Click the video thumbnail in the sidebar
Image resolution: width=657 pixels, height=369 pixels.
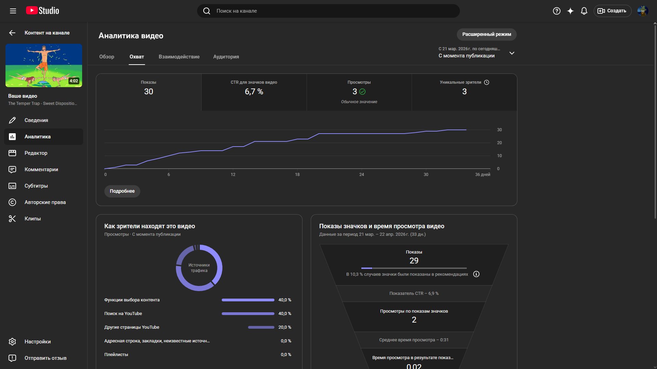pos(44,65)
